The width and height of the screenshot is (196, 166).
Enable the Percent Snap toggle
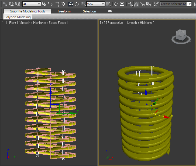[142, 4]
